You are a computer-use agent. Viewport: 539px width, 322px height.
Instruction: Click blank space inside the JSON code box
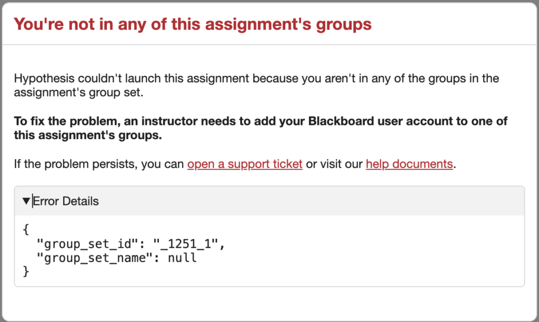[368, 253]
